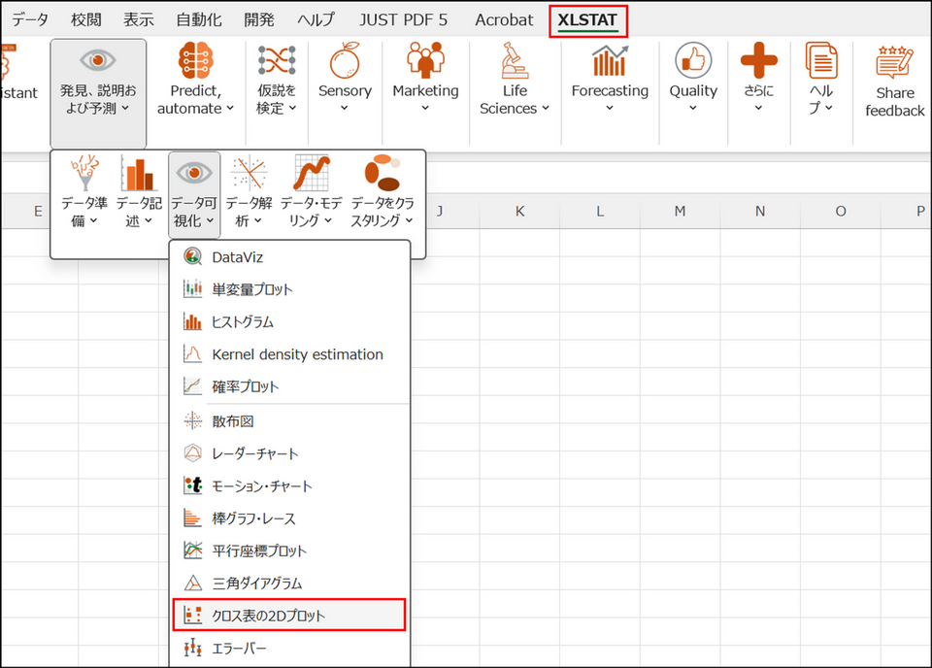The image size is (932, 668).
Task: Open the Acrobat ribbon tab
Action: 504,19
